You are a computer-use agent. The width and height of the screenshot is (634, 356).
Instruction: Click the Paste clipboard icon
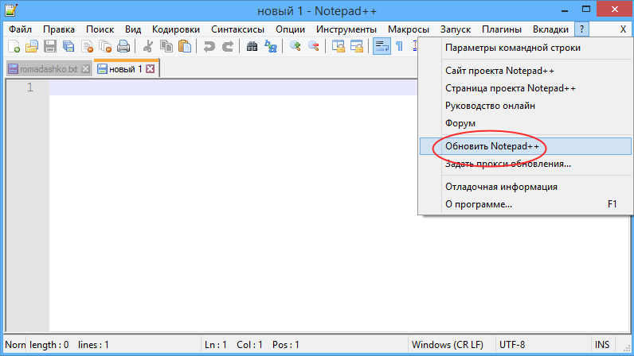pos(185,46)
